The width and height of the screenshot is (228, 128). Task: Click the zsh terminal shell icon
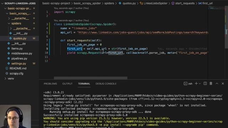tap(185, 84)
